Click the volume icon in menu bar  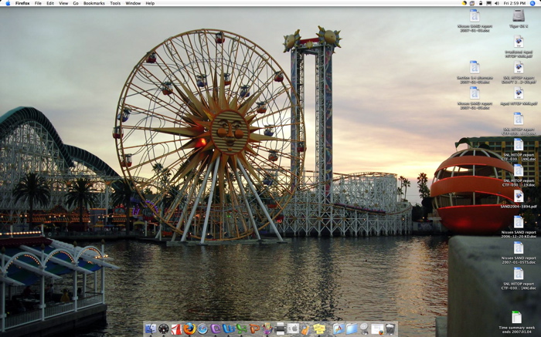pyautogui.click(x=497, y=3)
